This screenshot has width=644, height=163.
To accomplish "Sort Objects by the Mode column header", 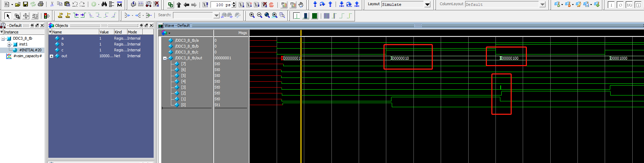I will [x=135, y=32].
